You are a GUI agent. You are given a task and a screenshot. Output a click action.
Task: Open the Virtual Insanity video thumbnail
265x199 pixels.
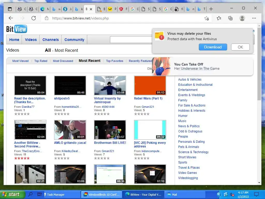pos(110,86)
